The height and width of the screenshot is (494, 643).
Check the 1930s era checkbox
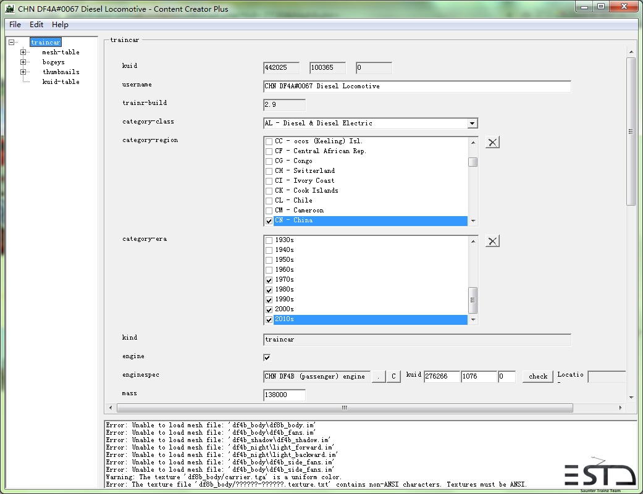269,240
